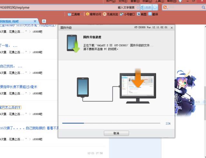
Task: Choose search engine via Sogou S icon
Action: tap(165, 7)
